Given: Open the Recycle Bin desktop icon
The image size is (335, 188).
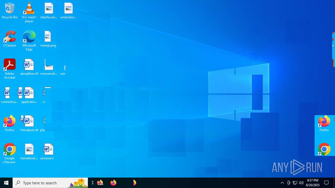Looking at the screenshot, I should [x=10, y=11].
